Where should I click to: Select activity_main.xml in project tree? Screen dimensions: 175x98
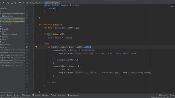(x=9, y=34)
